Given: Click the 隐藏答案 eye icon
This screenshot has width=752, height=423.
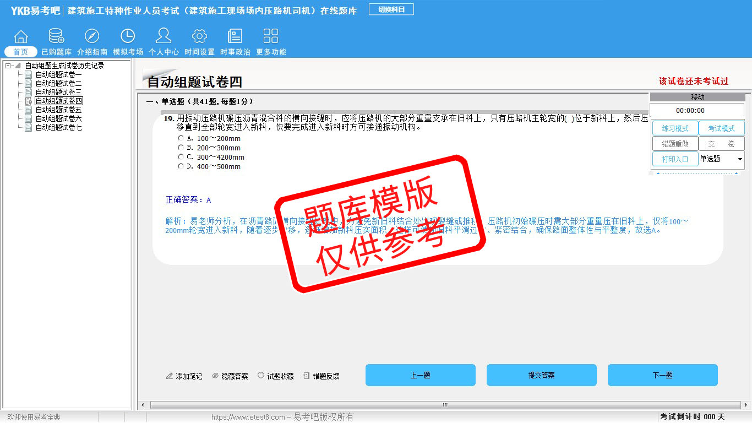Looking at the screenshot, I should point(215,376).
